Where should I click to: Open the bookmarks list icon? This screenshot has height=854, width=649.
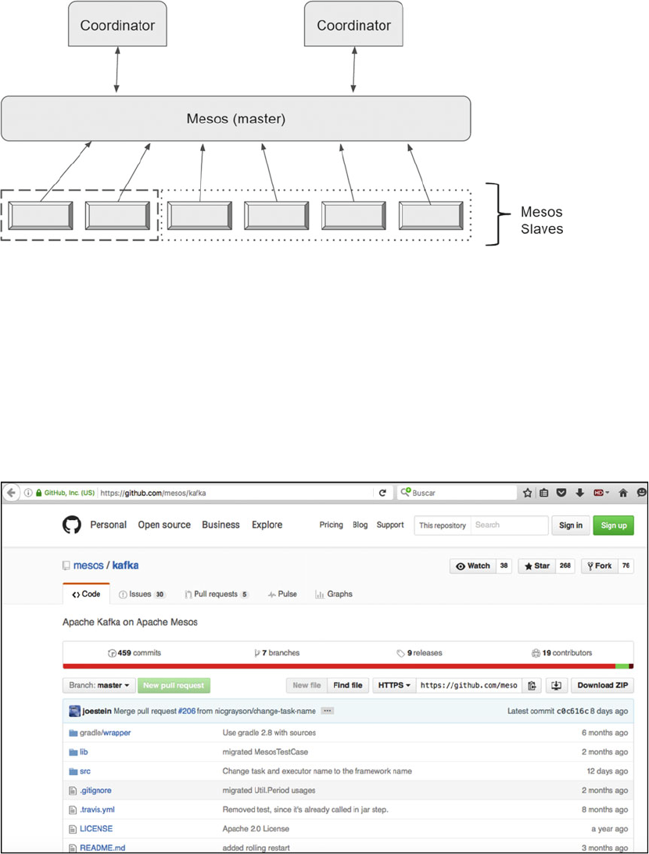click(544, 493)
